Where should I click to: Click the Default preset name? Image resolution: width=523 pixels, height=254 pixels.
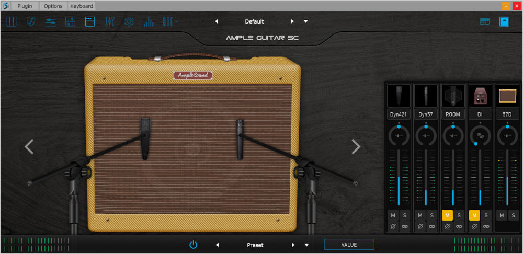tap(255, 21)
